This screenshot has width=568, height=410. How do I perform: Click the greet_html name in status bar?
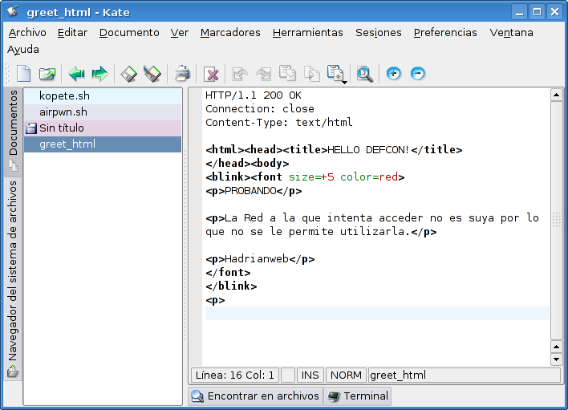pyautogui.click(x=464, y=375)
